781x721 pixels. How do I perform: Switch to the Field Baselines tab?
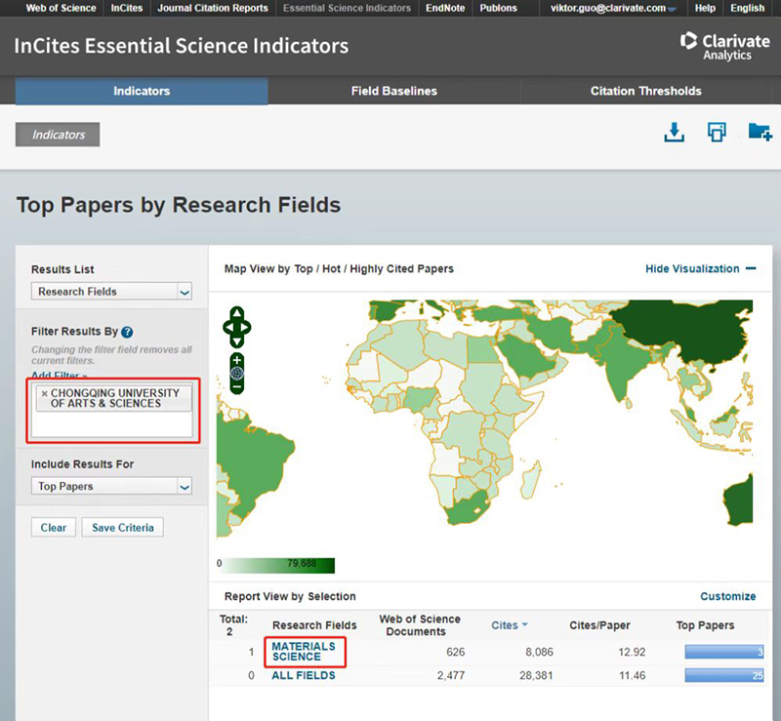click(x=393, y=91)
